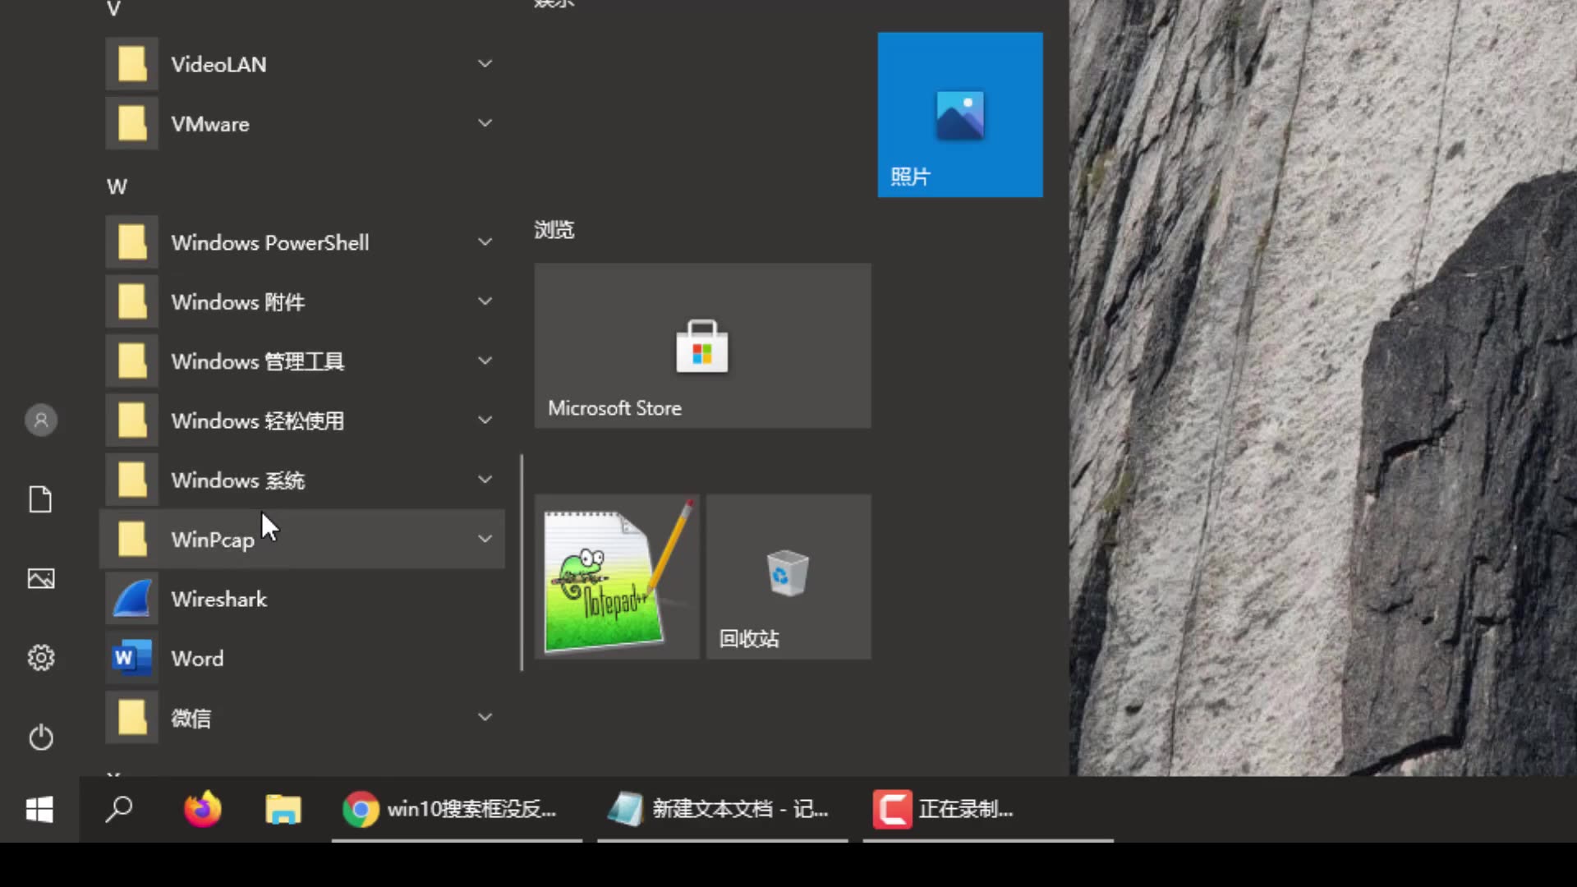The width and height of the screenshot is (1577, 887).
Task: Expand the VMware folder
Action: 485,122
